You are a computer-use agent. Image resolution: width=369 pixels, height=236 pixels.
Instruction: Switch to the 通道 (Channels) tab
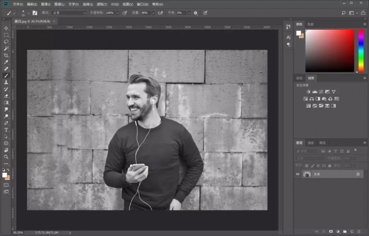(x=311, y=142)
